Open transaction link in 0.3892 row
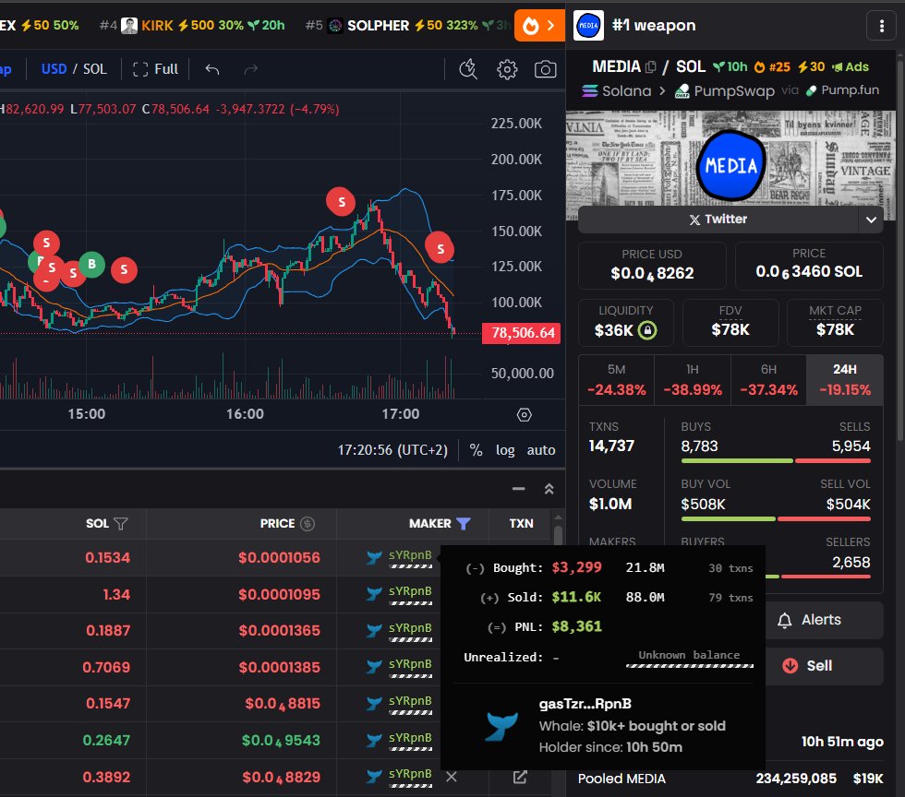 tap(520, 777)
